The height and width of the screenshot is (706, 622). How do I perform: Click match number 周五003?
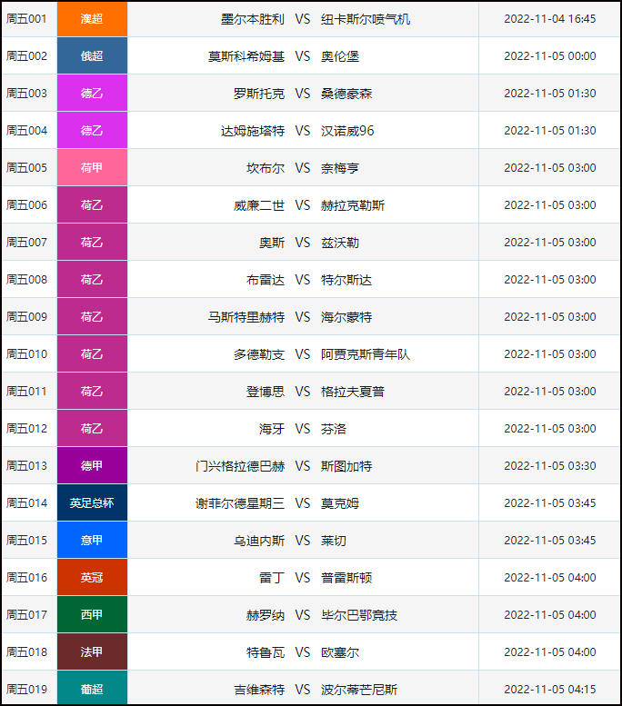26,94
